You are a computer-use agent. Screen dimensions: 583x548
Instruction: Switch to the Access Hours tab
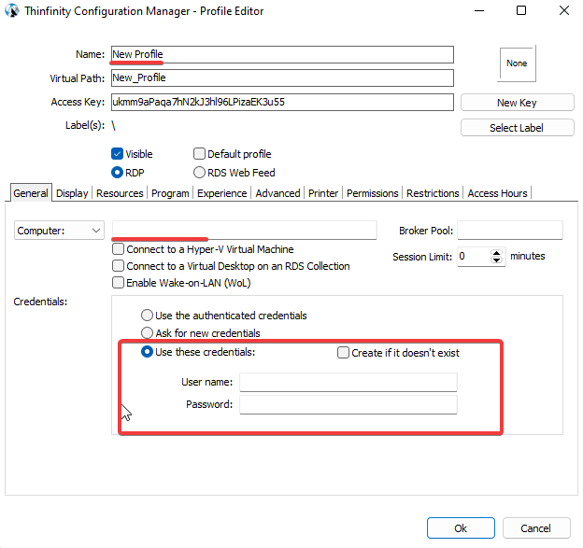(x=497, y=193)
